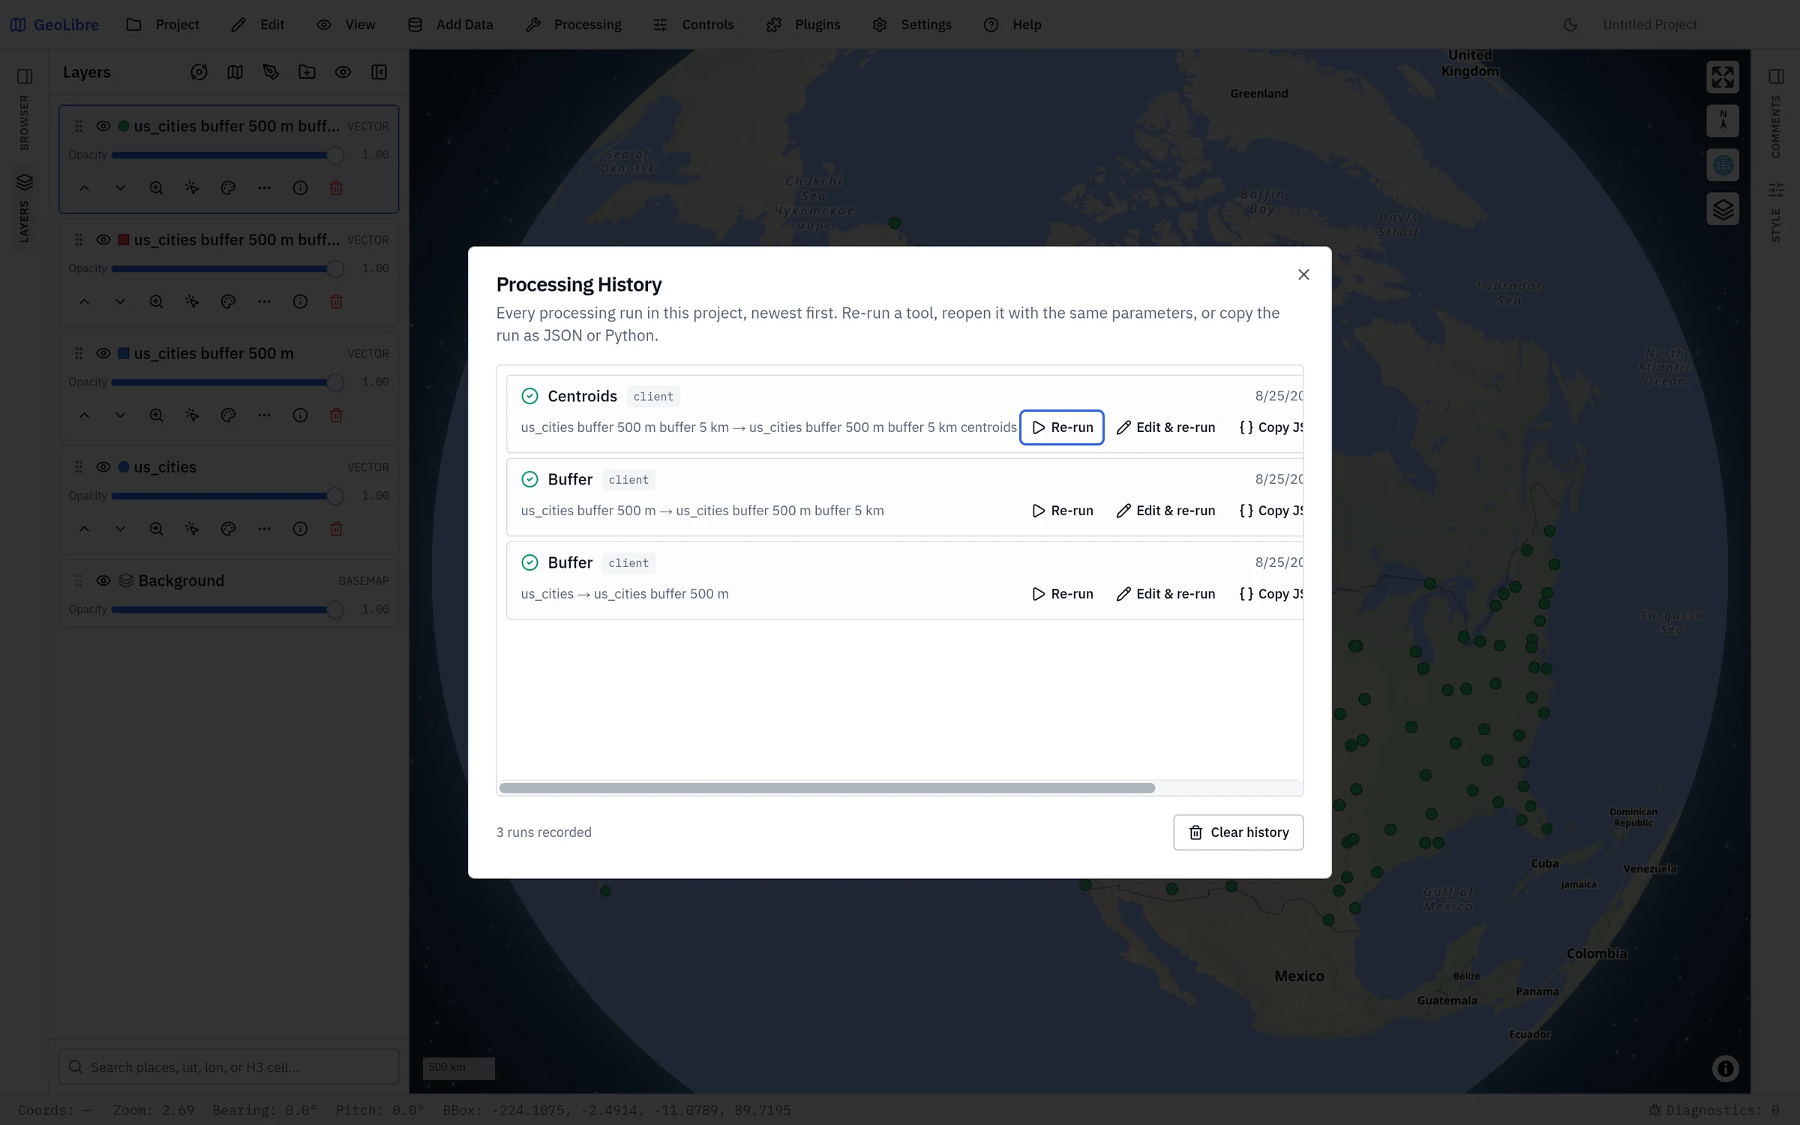Open the Add Data menu
This screenshot has width=1800, height=1125.
pos(451,25)
